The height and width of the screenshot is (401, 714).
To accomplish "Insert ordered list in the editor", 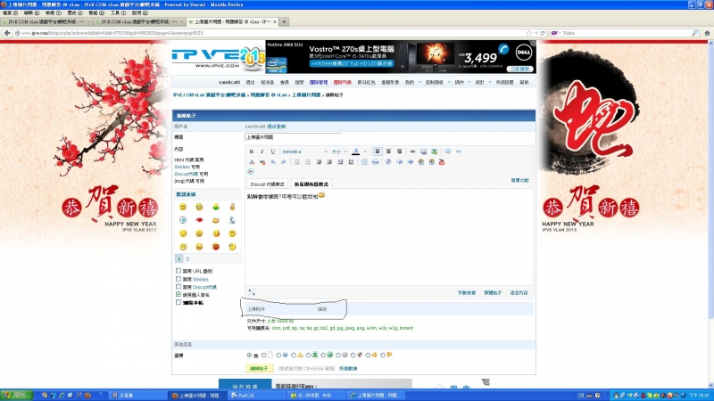I will pyautogui.click(x=297, y=162).
